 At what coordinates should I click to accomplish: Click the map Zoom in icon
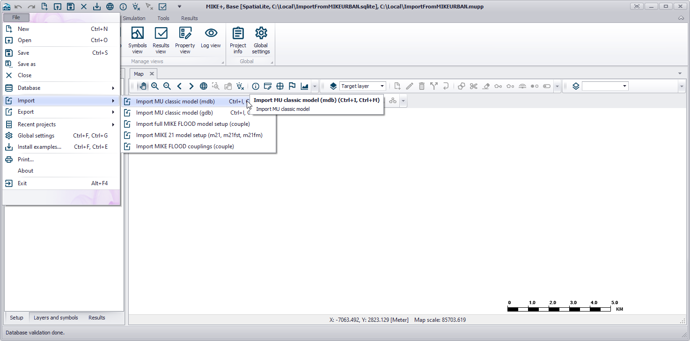(155, 86)
